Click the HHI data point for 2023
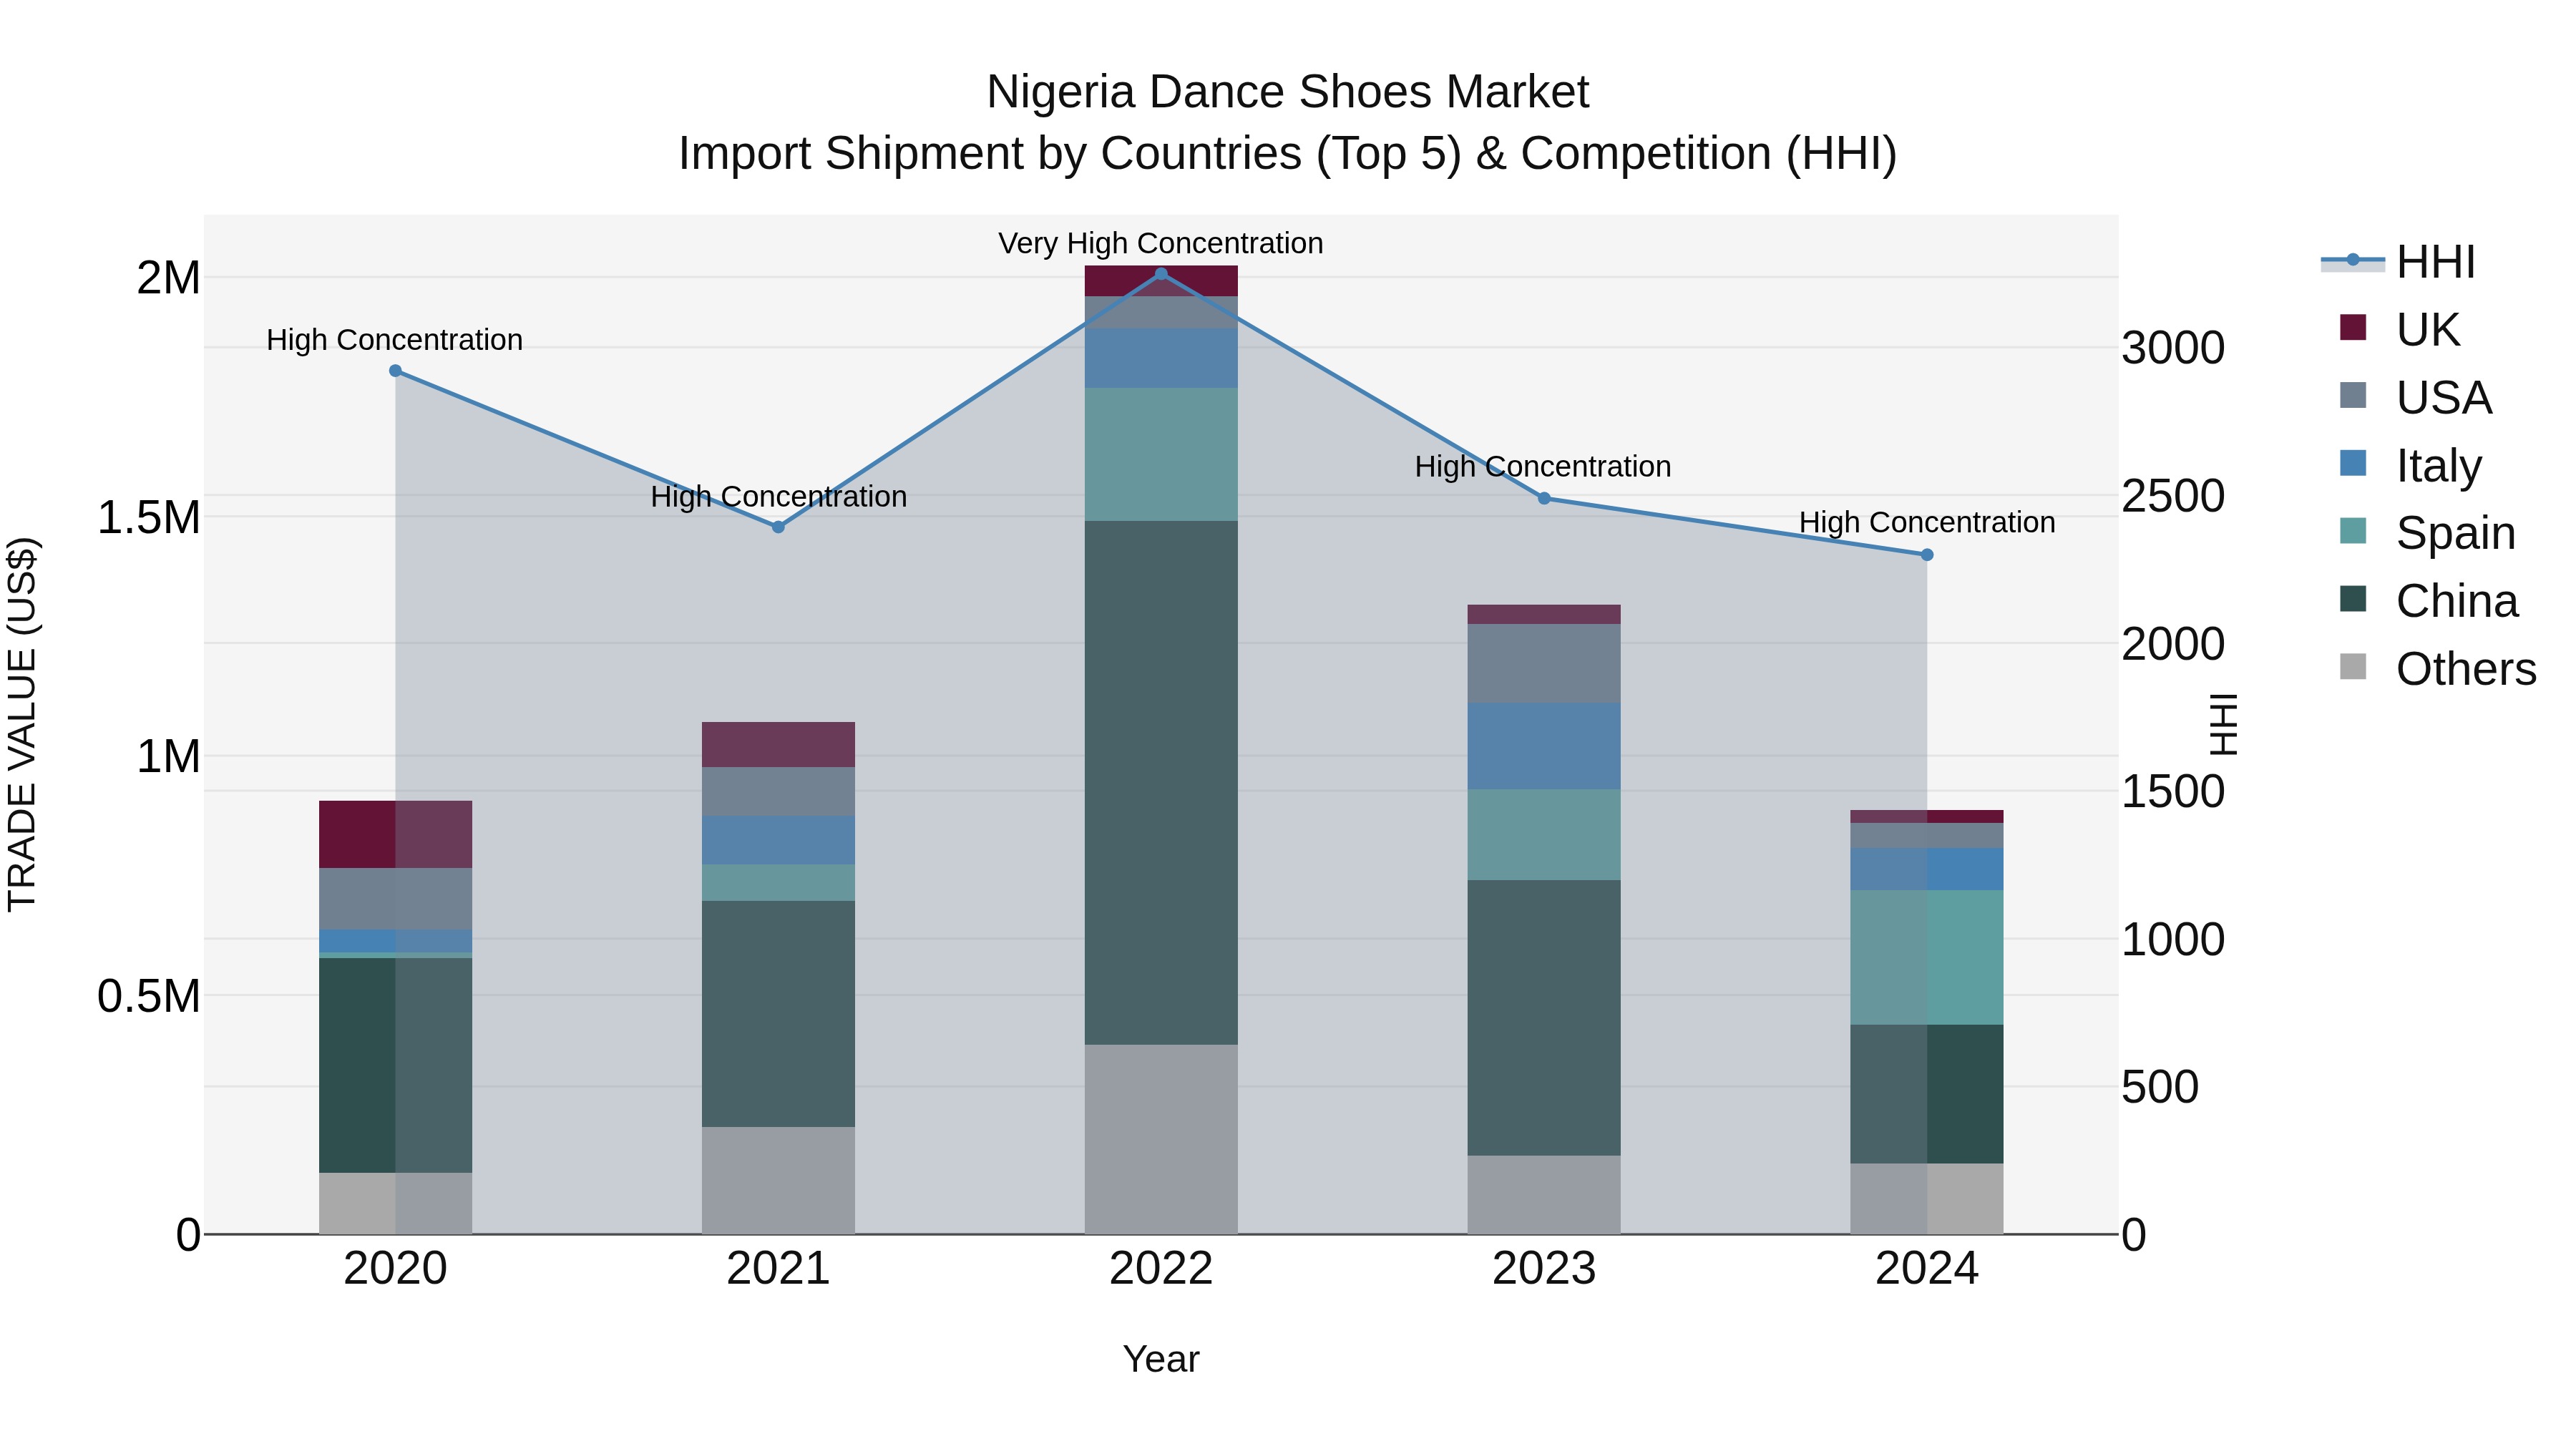This screenshot has height=1449, width=2576. (1544, 498)
